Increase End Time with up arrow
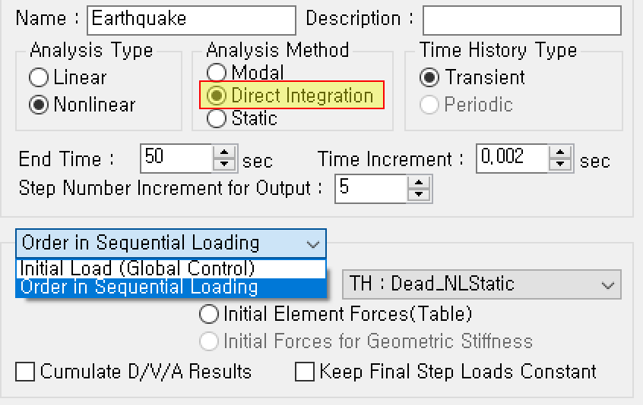This screenshot has width=643, height=405. [x=224, y=152]
